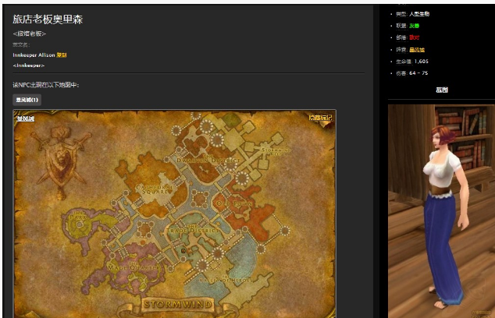Toggle the 隐藏标记 hide markers option
Image resolution: width=495 pixels, height=318 pixels.
click(320, 118)
